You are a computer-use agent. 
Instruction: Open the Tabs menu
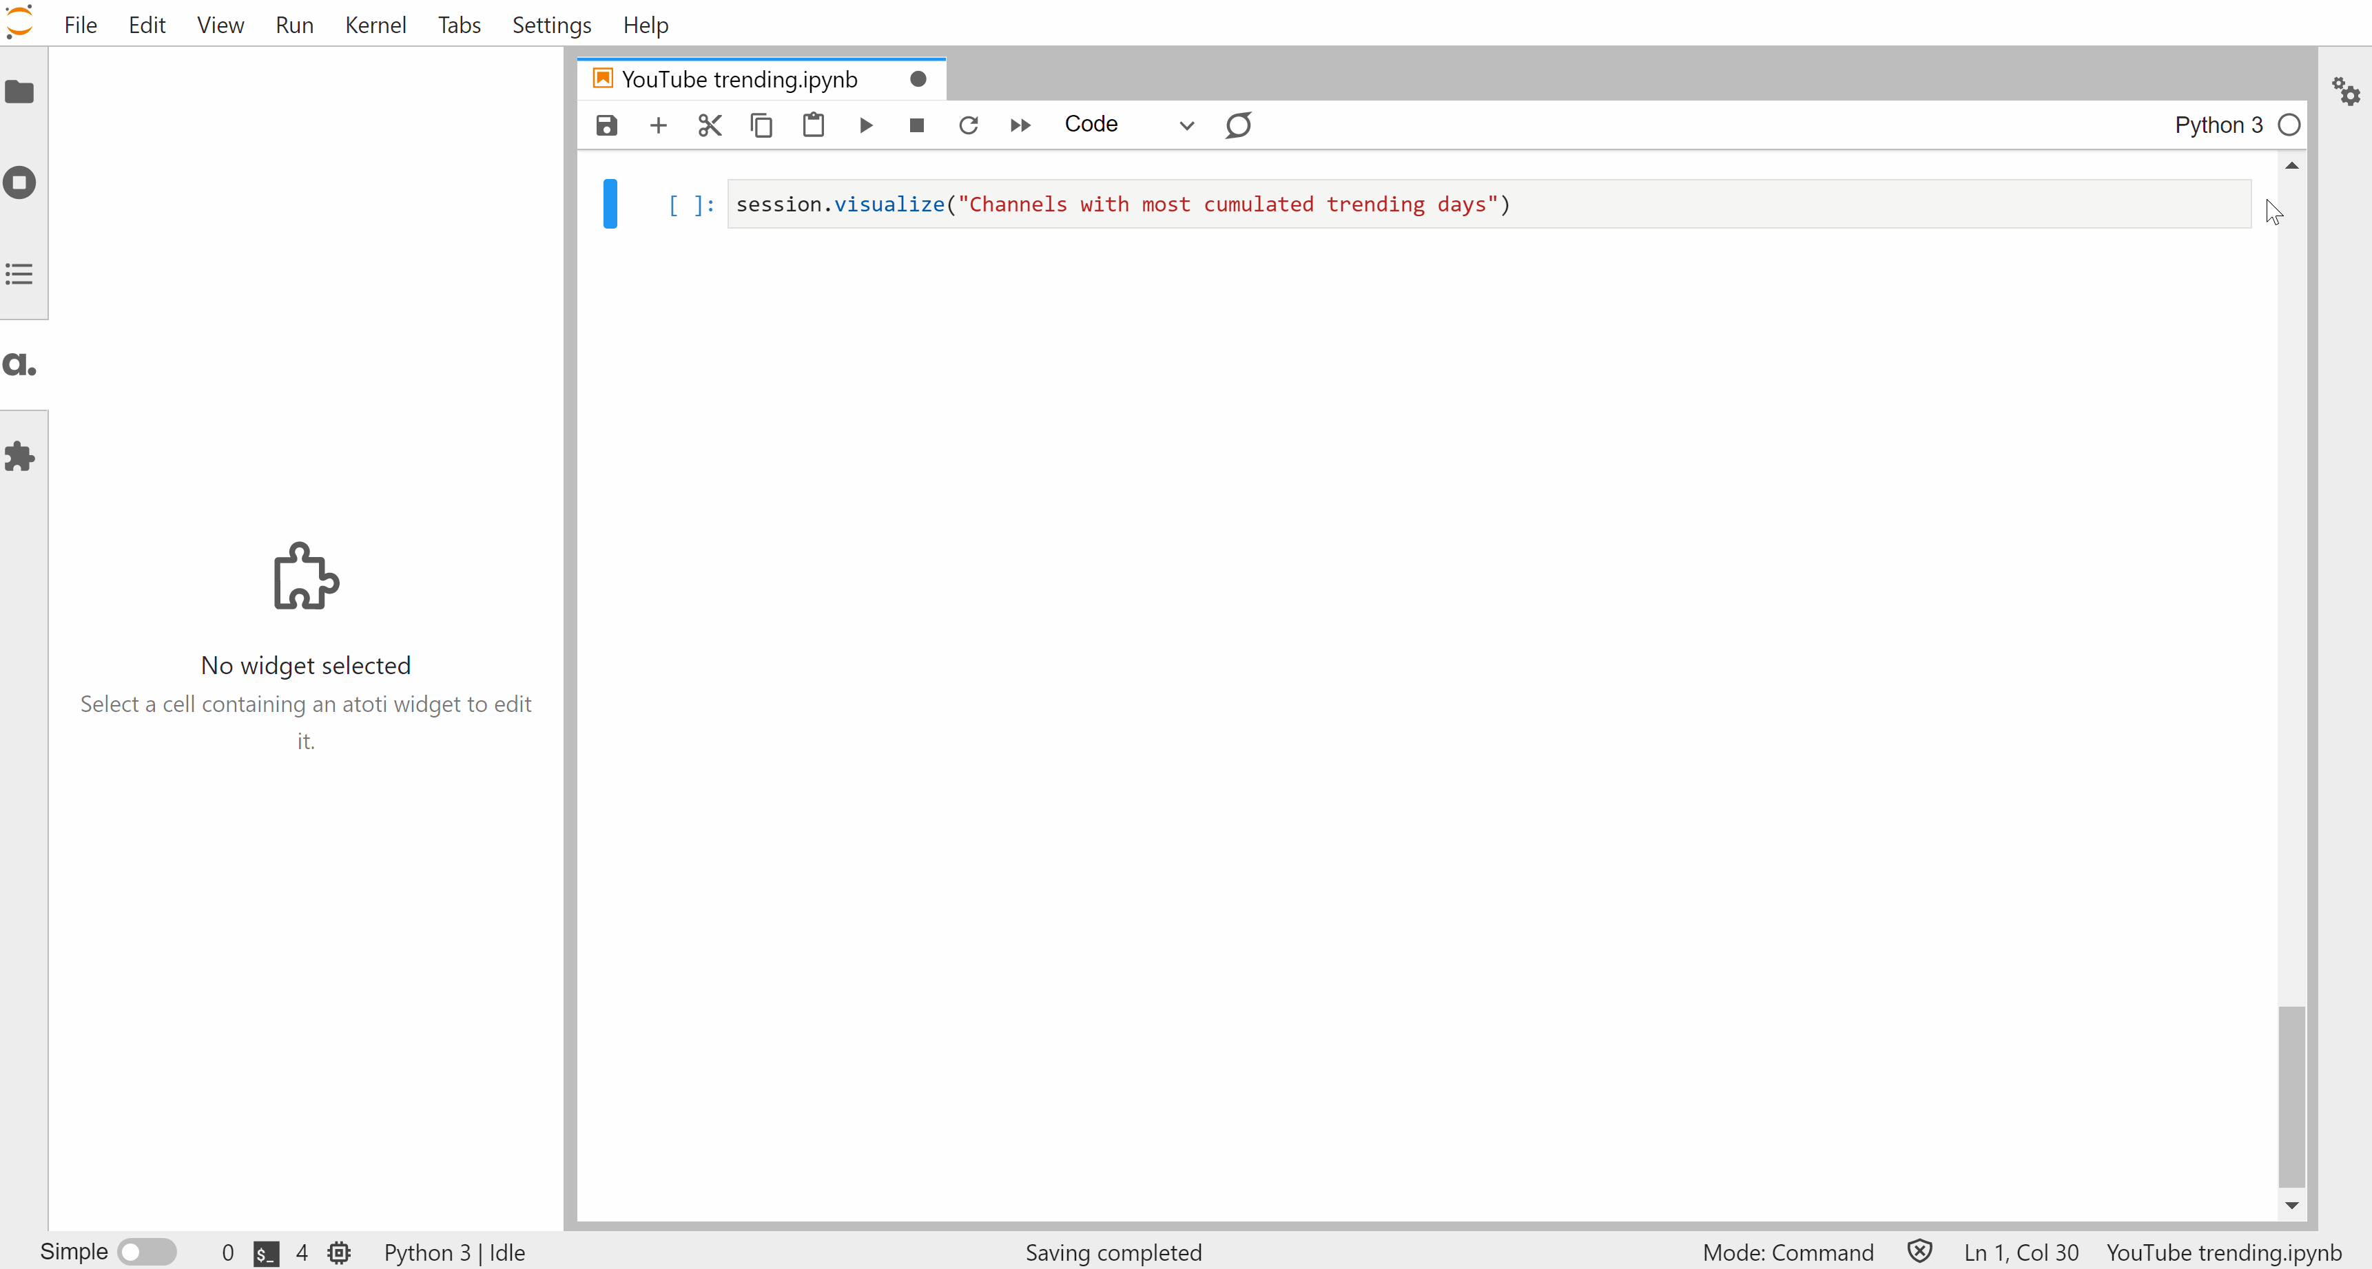[x=460, y=25]
